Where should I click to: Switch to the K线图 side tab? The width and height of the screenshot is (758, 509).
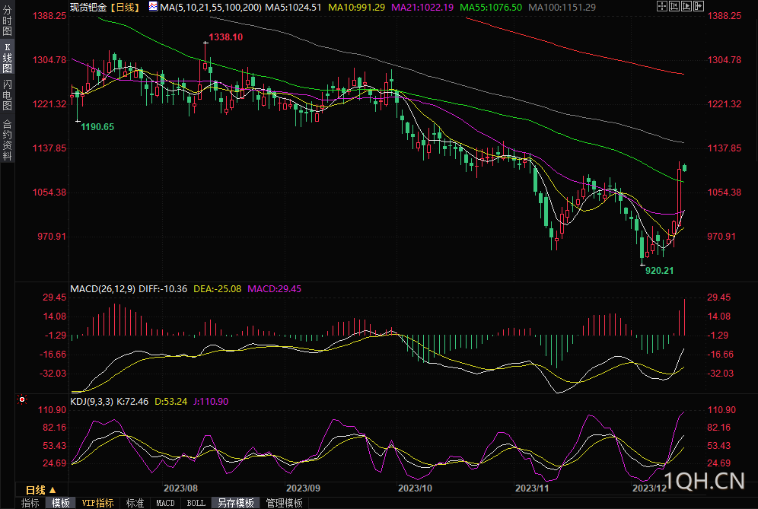(8, 58)
